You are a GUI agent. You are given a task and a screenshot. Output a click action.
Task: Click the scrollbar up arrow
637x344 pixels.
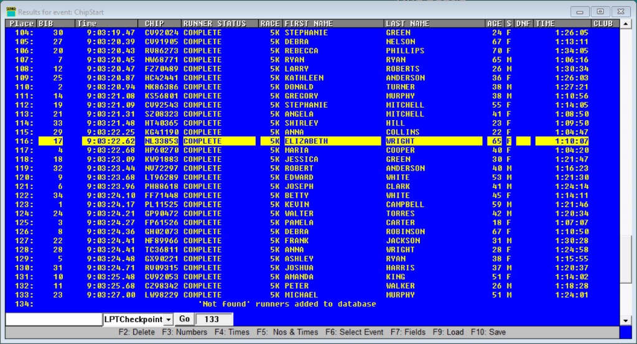tap(625, 24)
